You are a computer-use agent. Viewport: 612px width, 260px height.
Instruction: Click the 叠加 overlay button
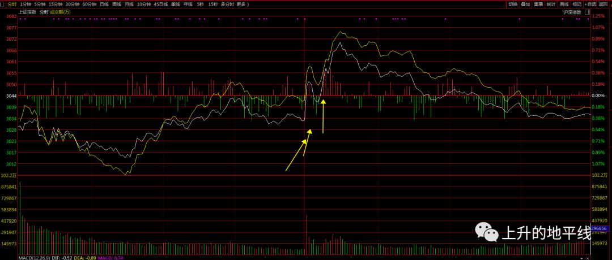click(525, 5)
